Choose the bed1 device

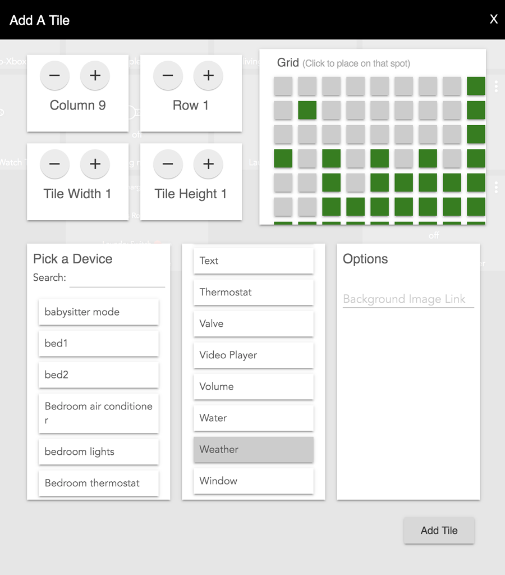98,343
